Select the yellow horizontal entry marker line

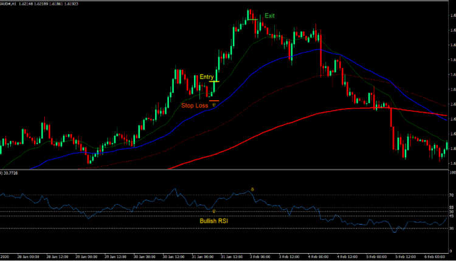214,81
